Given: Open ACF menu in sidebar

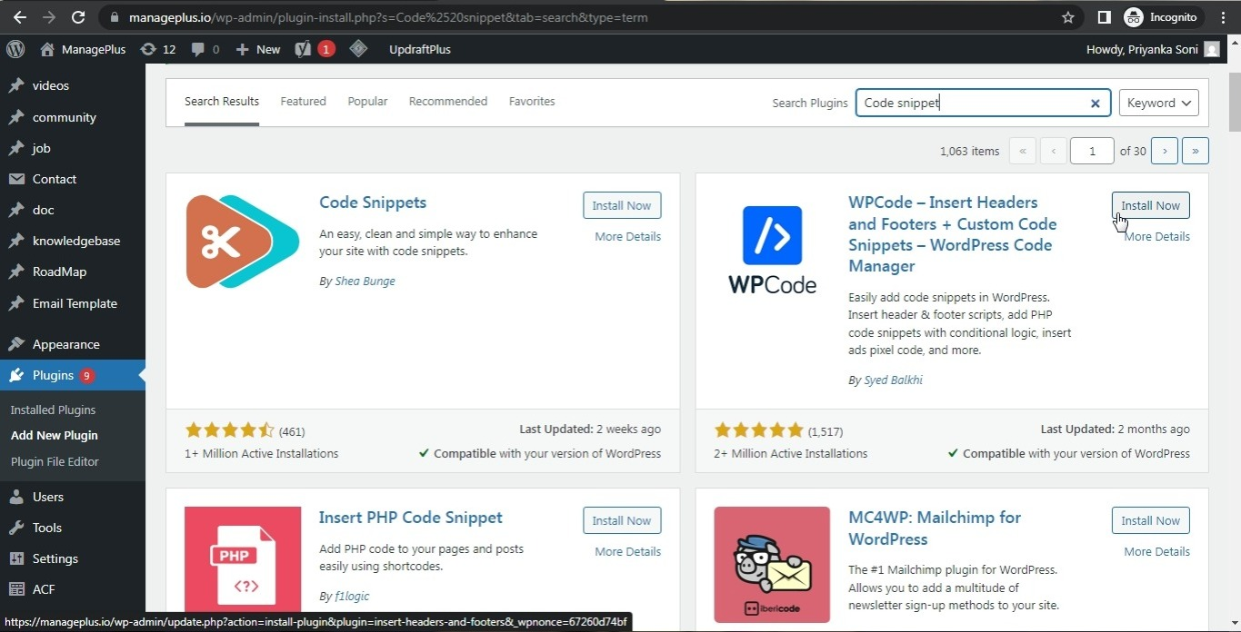Looking at the screenshot, I should pos(44,589).
